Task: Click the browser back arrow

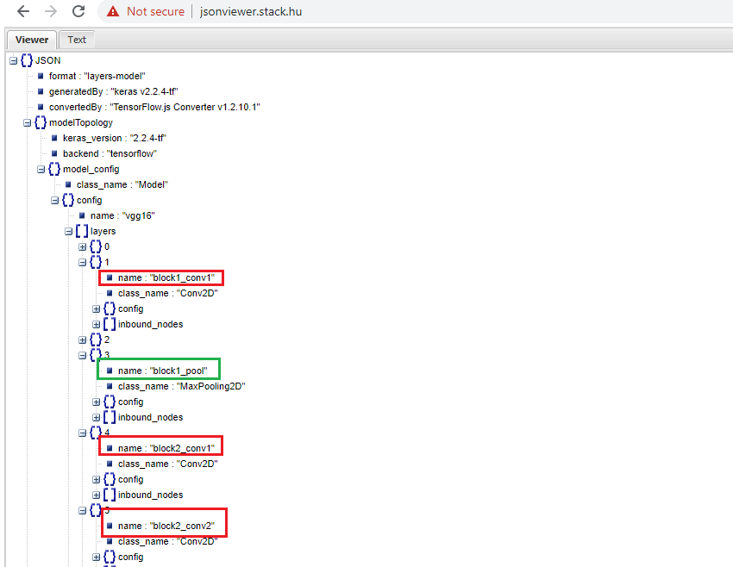Action: [23, 11]
